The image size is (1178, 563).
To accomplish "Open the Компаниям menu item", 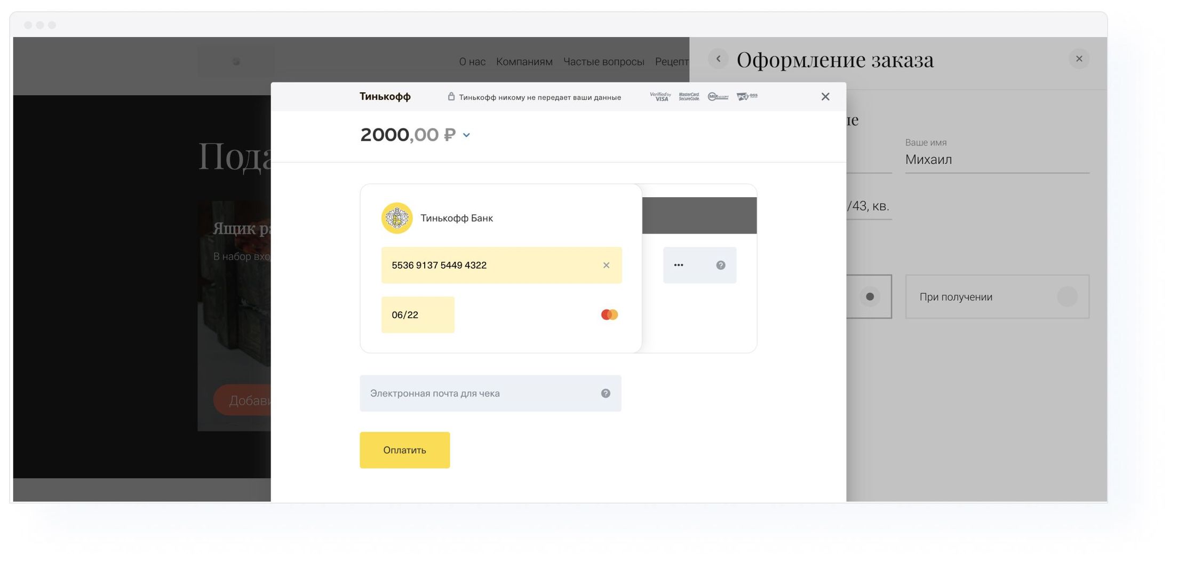I will 524,61.
